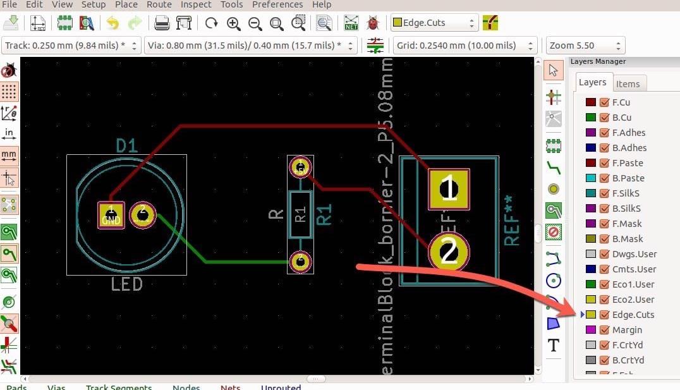This screenshot has height=390, width=680.
Task: Click the Undo arrow icon
Action: tap(112, 23)
